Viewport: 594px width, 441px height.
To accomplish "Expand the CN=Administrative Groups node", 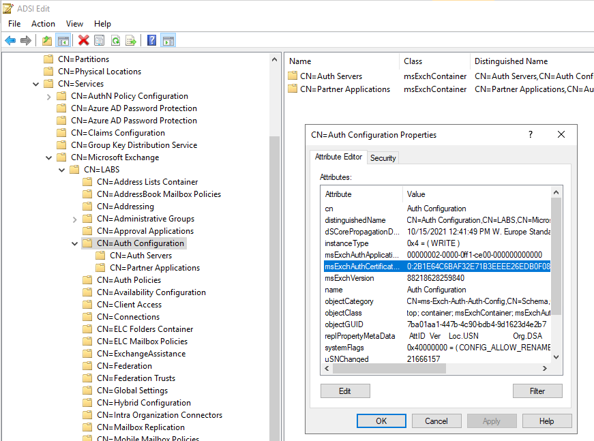I will [74, 219].
